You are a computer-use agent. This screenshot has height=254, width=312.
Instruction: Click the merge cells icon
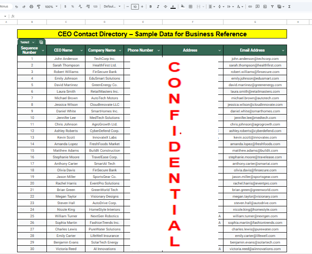click(x=199, y=7)
